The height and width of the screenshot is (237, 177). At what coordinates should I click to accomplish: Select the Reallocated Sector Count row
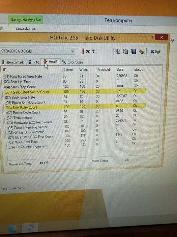coord(75,91)
